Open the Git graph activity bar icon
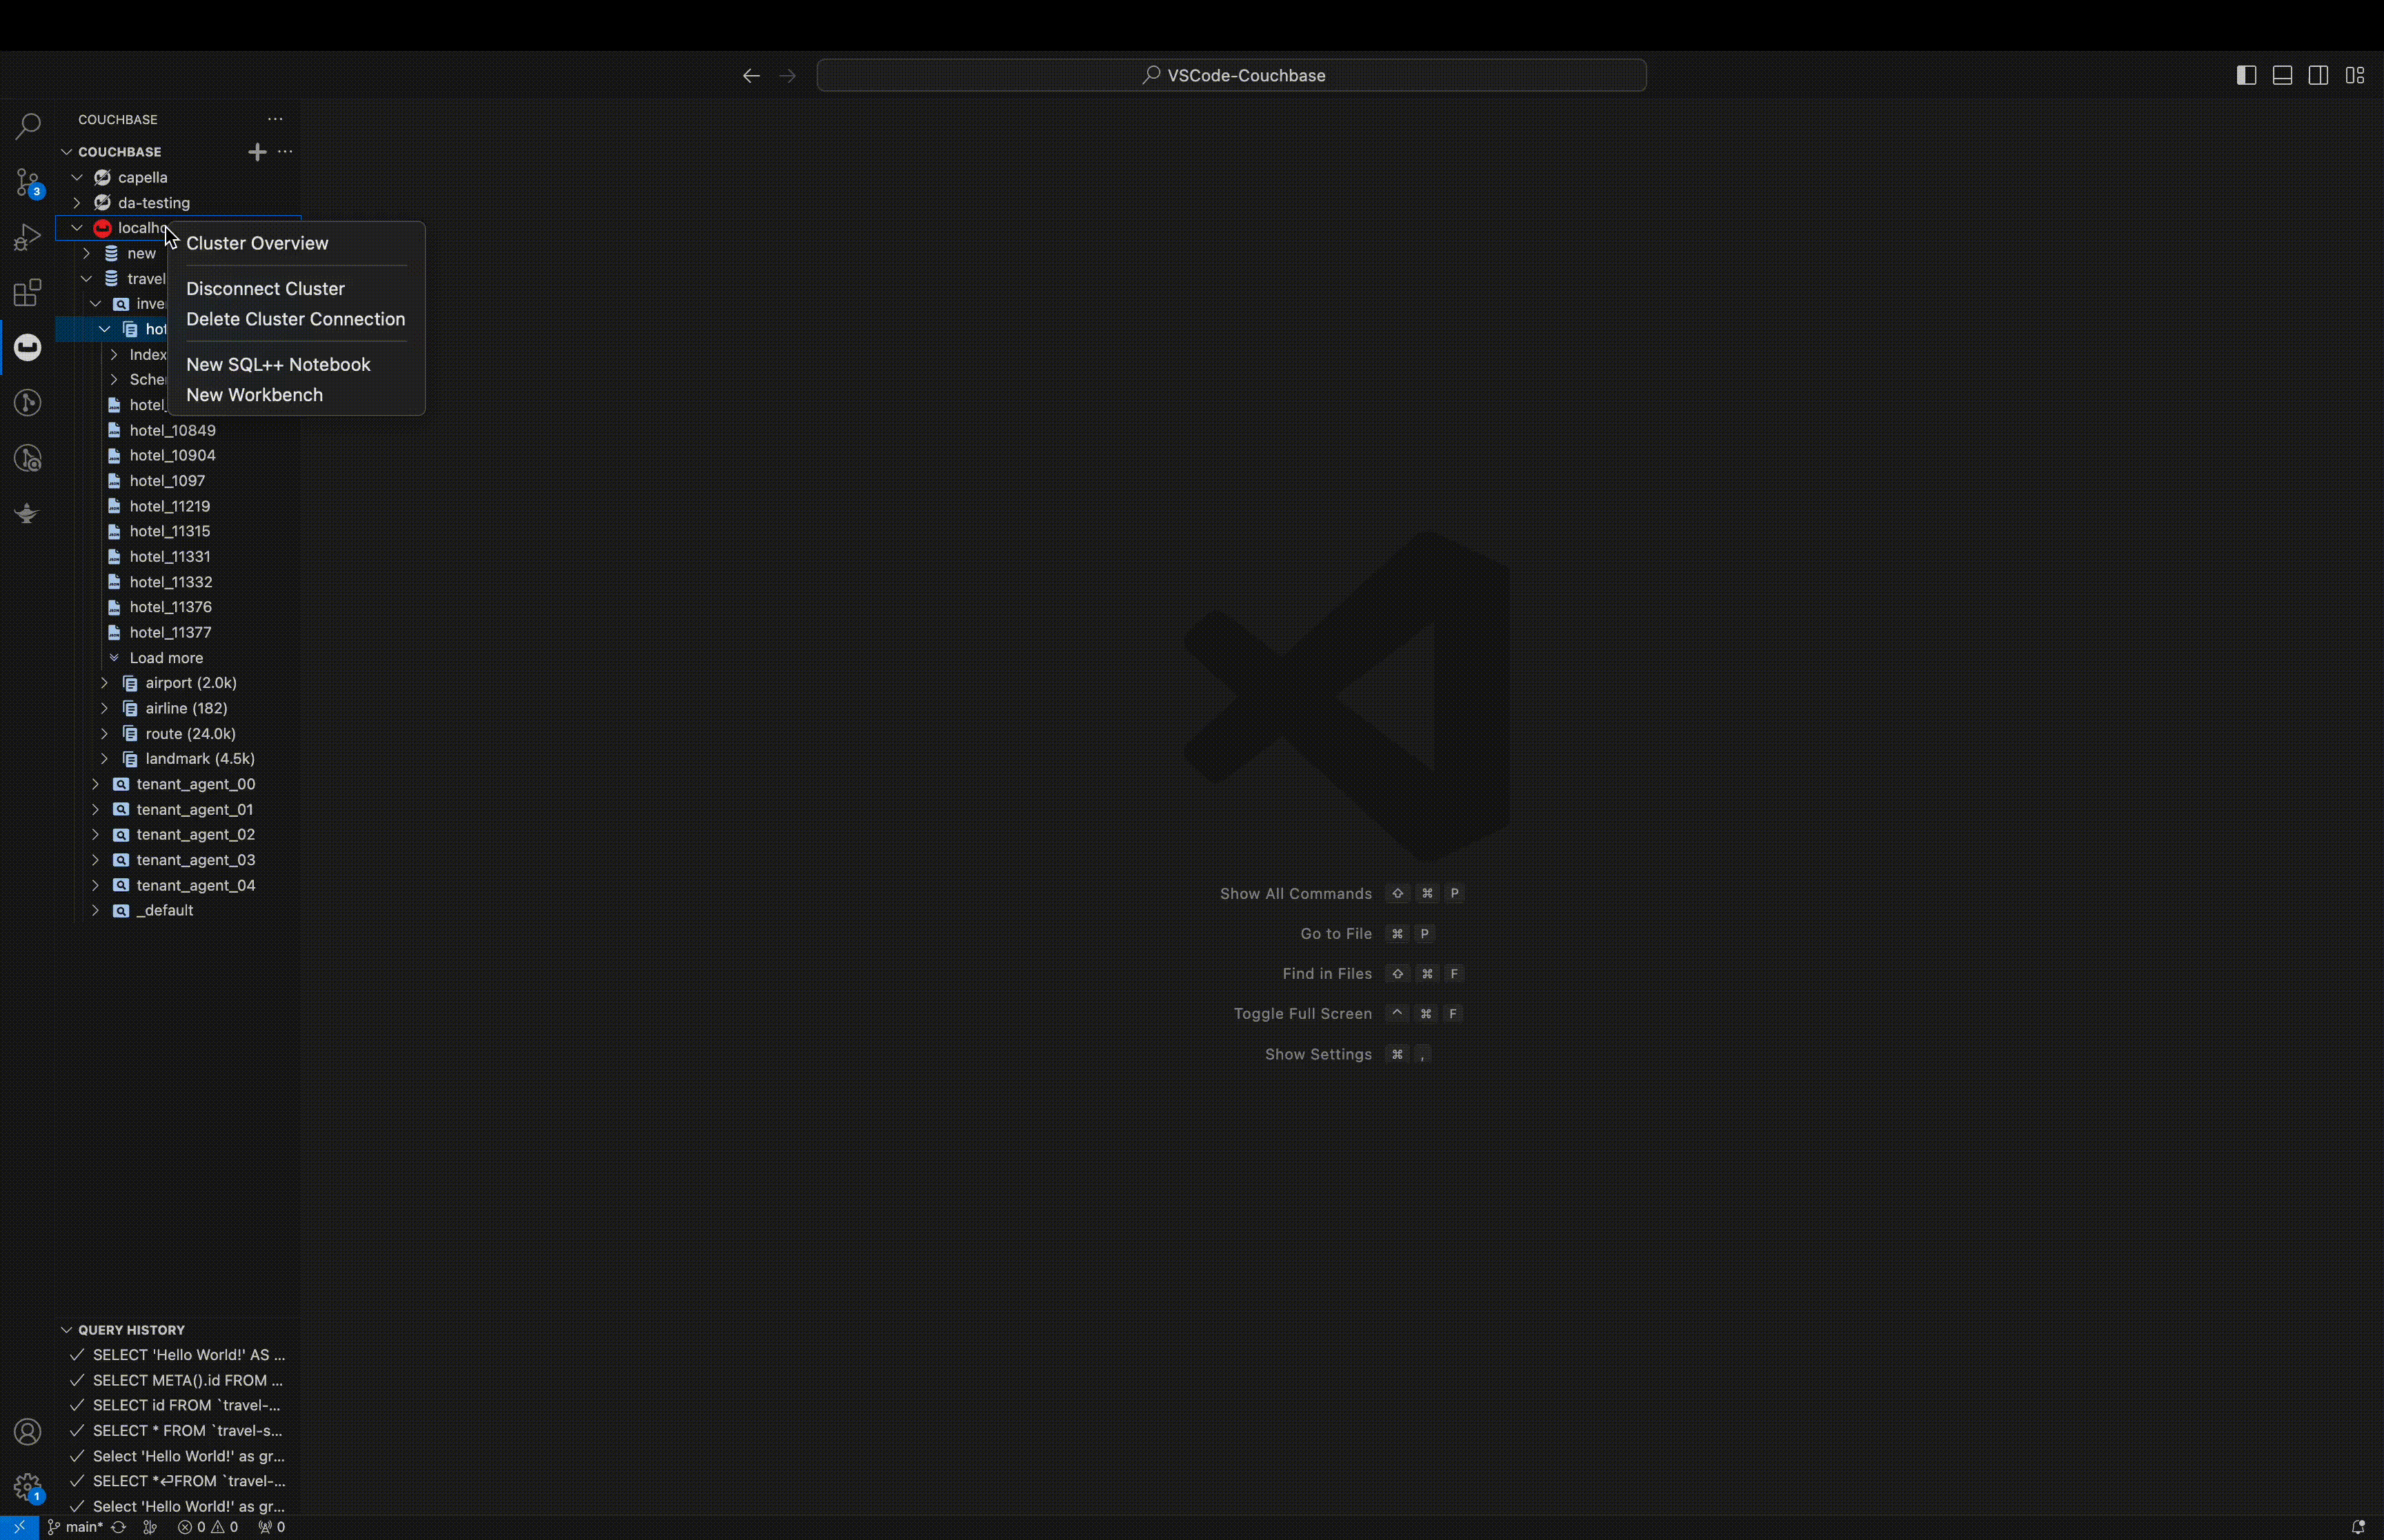 [x=27, y=403]
